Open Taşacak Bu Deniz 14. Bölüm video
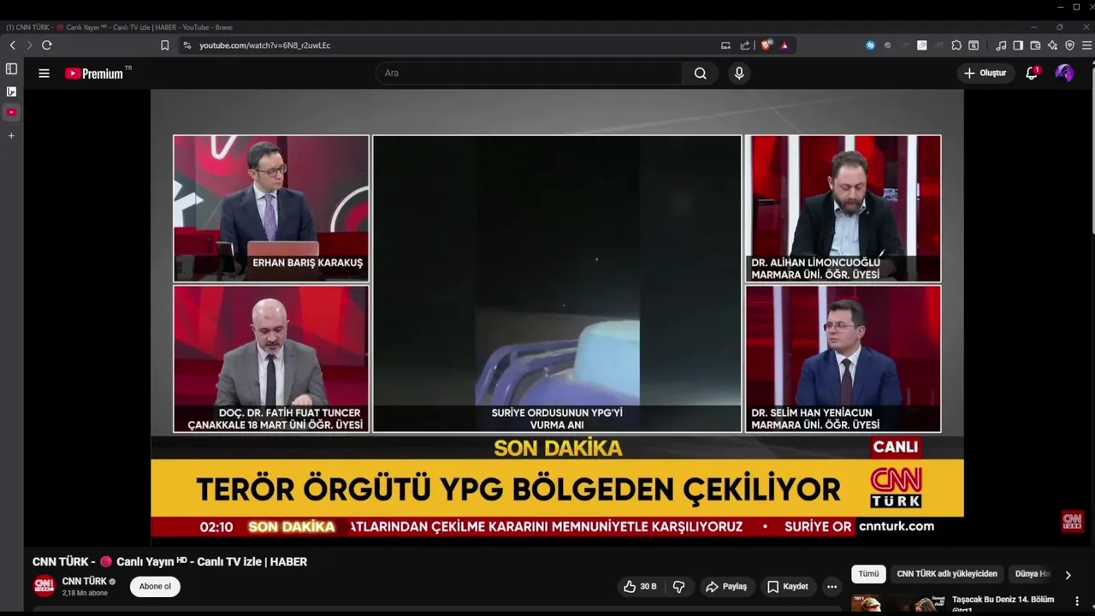The image size is (1095, 616). point(1003,600)
